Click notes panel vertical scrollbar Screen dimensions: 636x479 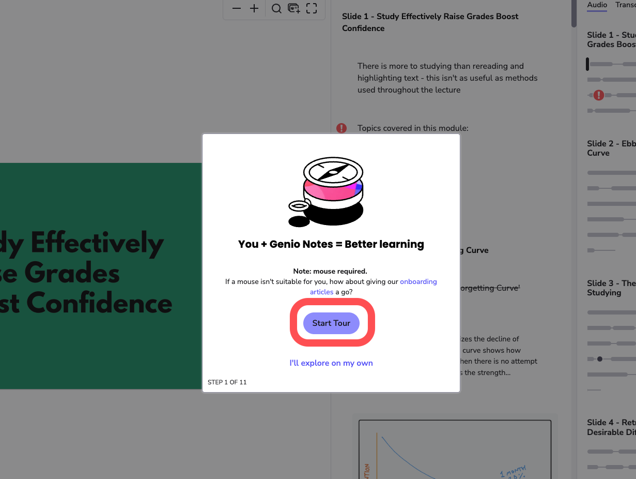click(x=574, y=13)
